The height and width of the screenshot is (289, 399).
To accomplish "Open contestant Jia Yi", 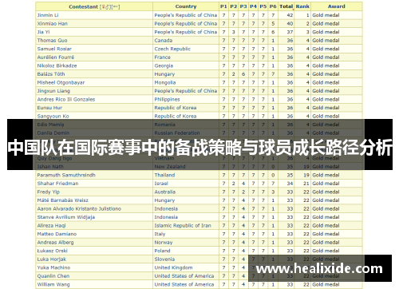I will 43,32.
